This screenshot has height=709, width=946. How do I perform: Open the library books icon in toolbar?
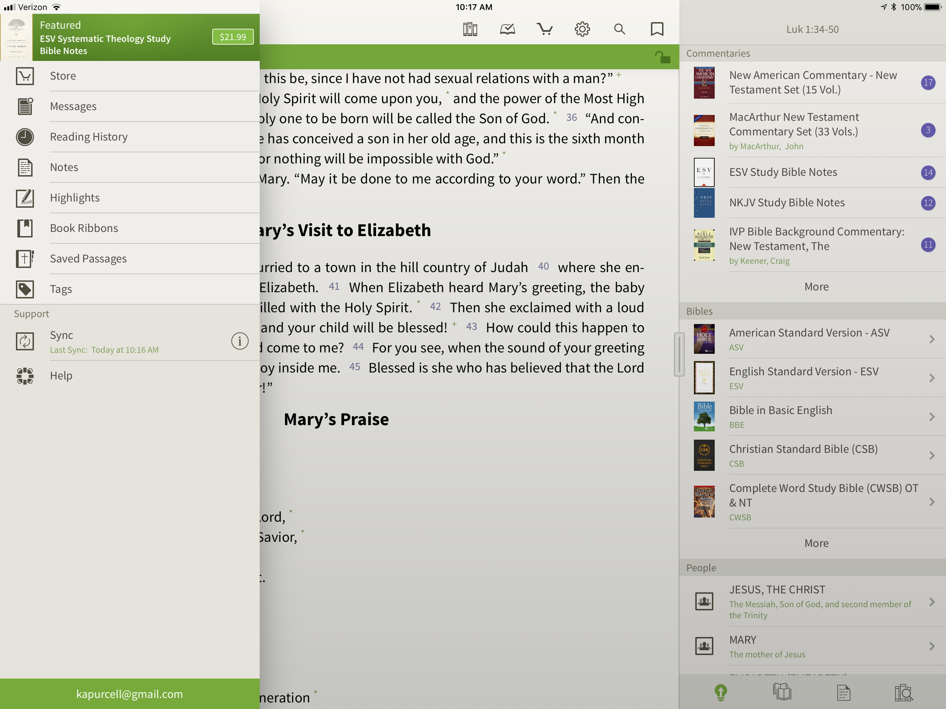click(x=470, y=29)
